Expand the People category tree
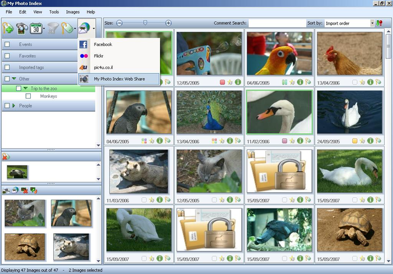Image resolution: width=393 pixels, height=274 pixels. (14, 106)
